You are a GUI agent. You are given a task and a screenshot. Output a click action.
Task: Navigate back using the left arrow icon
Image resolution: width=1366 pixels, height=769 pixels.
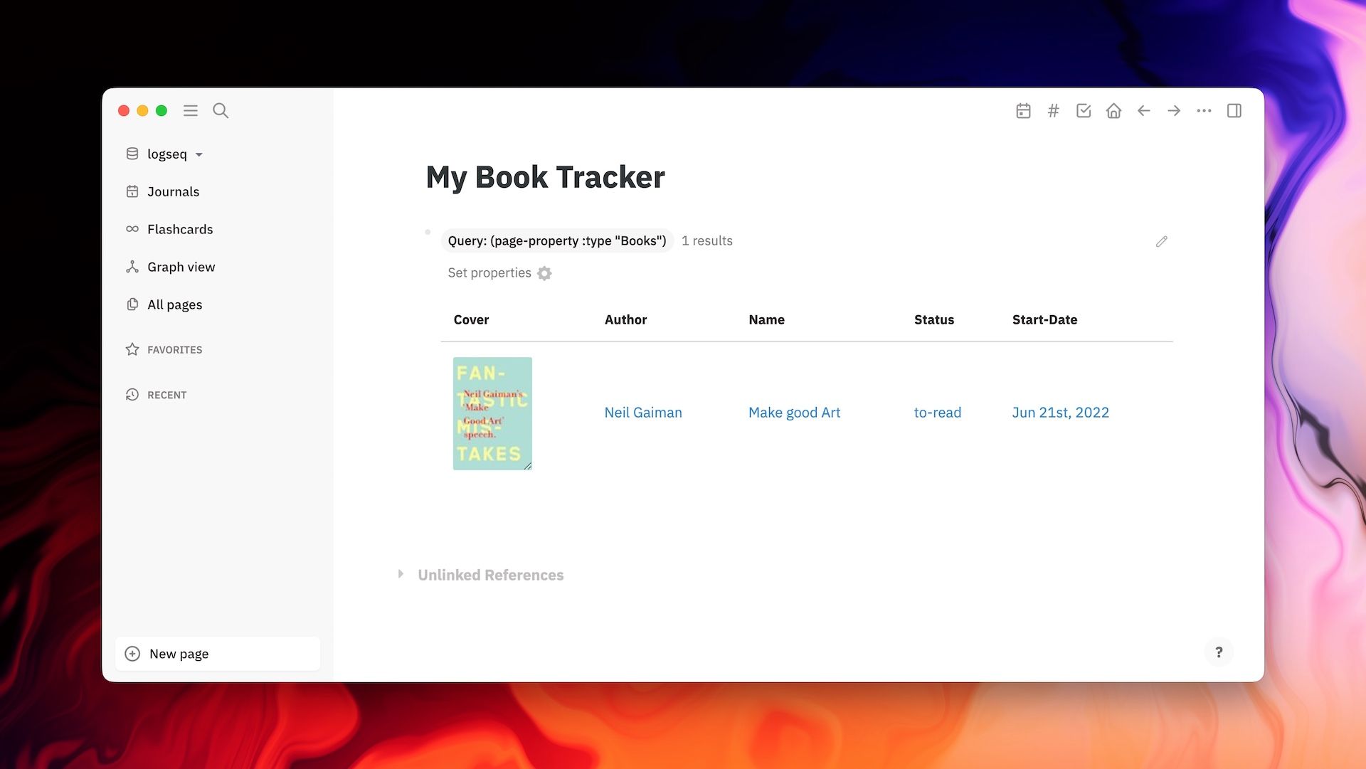pos(1143,111)
